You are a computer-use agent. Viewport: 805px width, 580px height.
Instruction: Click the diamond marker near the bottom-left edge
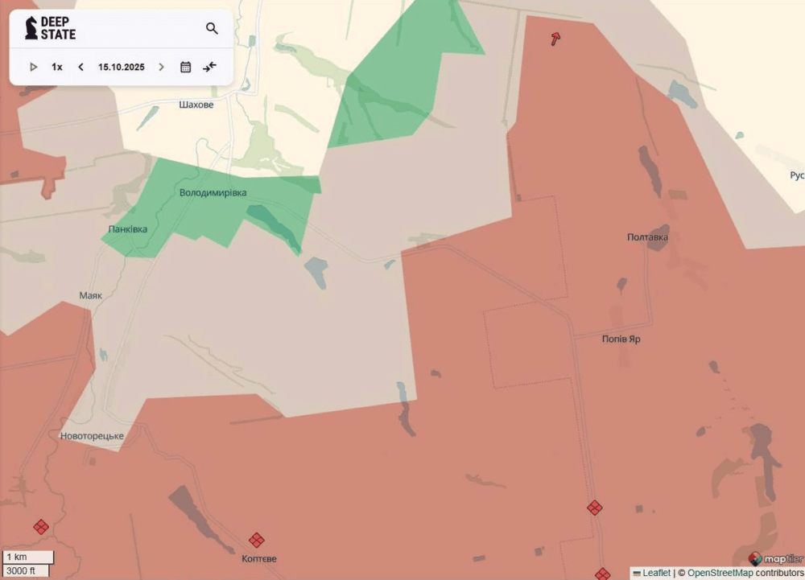click(40, 527)
